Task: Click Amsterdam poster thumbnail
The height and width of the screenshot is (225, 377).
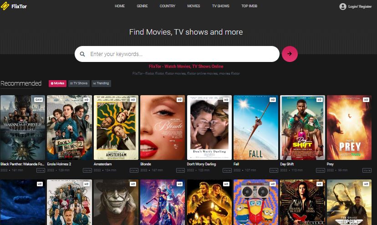Action: [x=116, y=128]
